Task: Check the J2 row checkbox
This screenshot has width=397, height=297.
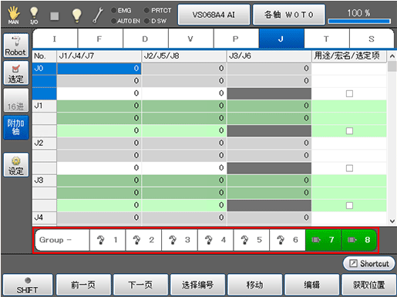Action: (349, 168)
